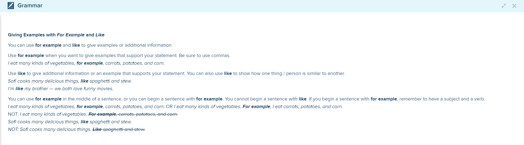This screenshot has width=524, height=145.
Task: Click 'You cannot begin a sentence with like'
Action: [x=266, y=99]
